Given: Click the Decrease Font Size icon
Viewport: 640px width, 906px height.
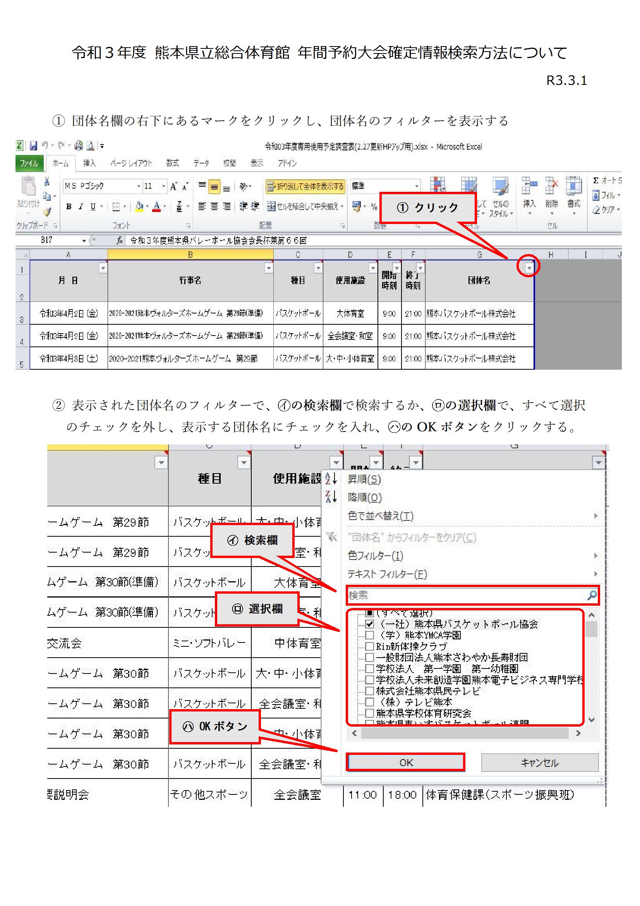Looking at the screenshot, I should (185, 186).
